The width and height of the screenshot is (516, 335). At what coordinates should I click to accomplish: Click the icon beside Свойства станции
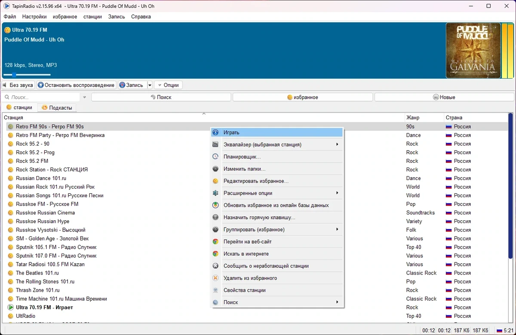click(216, 290)
